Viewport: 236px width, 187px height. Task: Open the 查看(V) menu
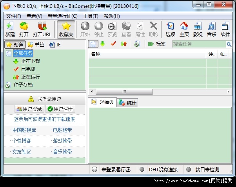click(x=34, y=16)
